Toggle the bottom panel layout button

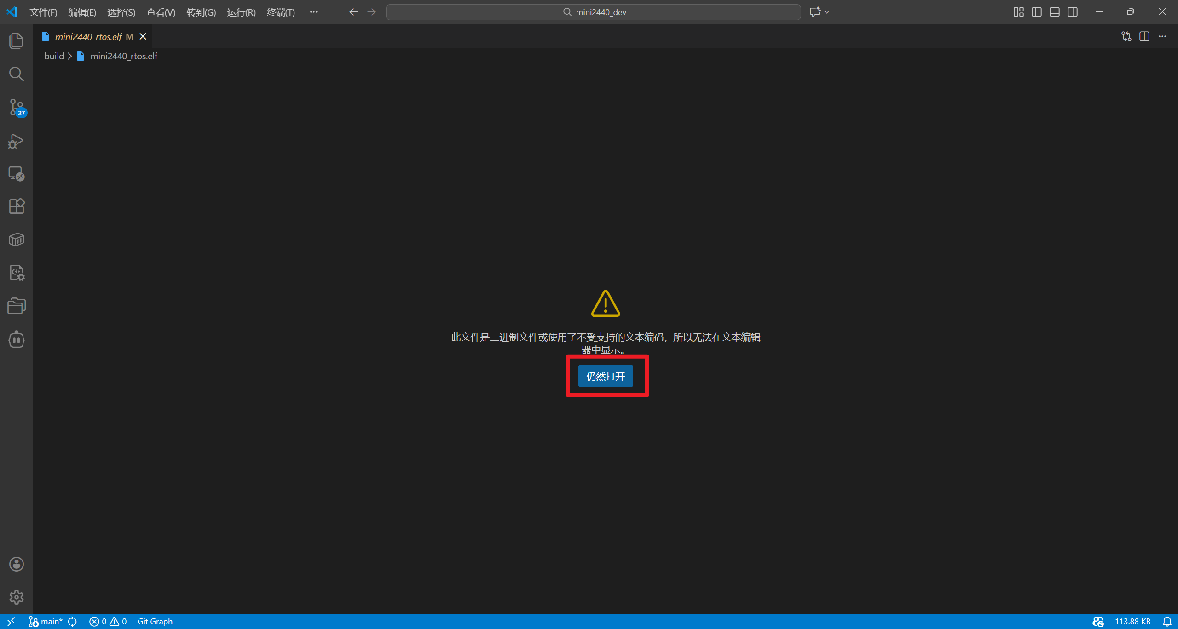tap(1055, 12)
